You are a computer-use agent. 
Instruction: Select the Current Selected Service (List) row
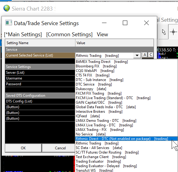pos(40,55)
